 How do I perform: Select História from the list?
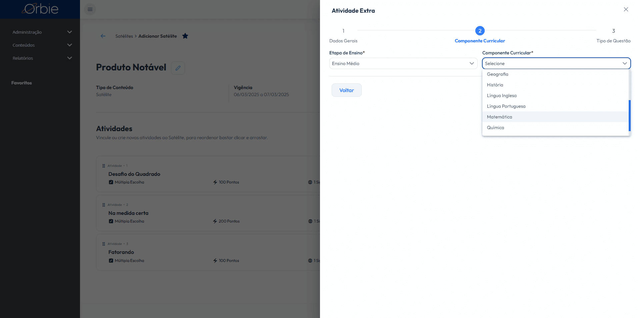pos(555,85)
